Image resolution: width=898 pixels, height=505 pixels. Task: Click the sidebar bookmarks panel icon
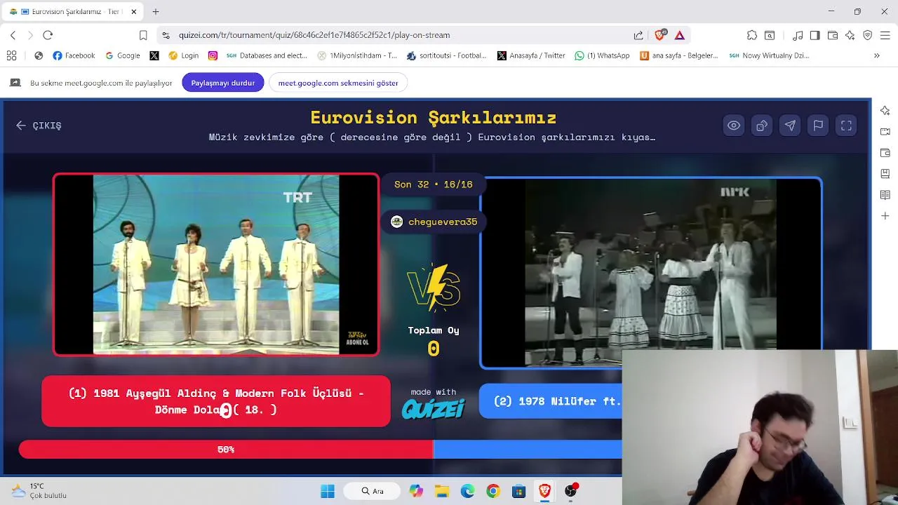(x=885, y=174)
